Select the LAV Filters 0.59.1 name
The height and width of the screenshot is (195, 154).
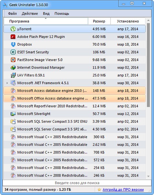coord(31,75)
